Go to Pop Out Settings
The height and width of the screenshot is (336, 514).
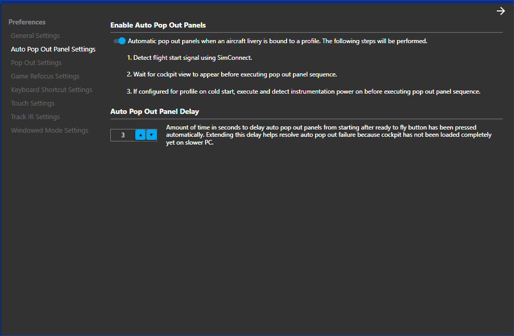pyautogui.click(x=36, y=63)
